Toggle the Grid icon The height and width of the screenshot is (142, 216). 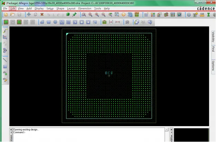pyautogui.click(x=146, y=14)
